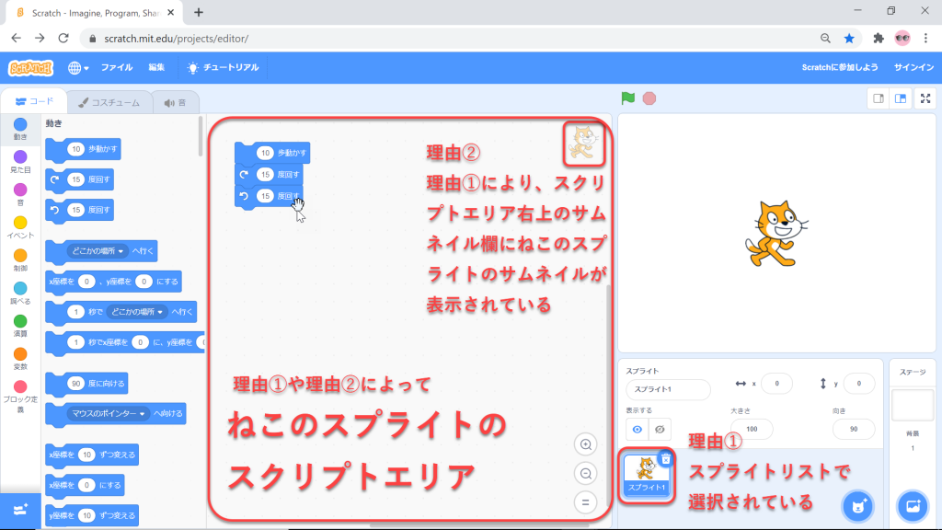Image resolution: width=942 pixels, height=530 pixels.
Task: Switch to small stage layout
Action: 879,98
